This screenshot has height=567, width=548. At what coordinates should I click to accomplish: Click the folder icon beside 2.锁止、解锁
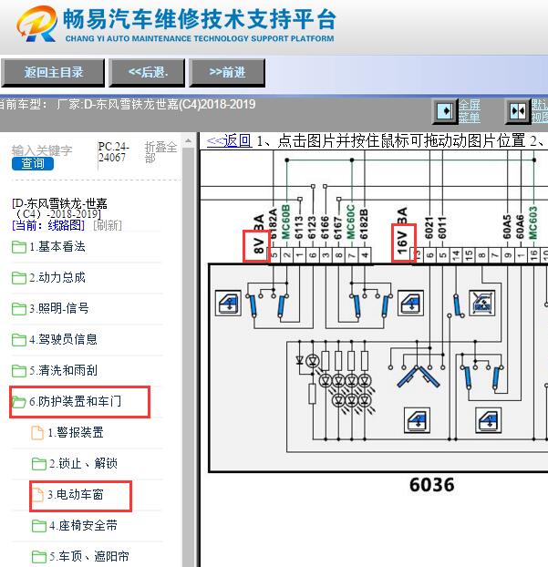click(x=38, y=464)
